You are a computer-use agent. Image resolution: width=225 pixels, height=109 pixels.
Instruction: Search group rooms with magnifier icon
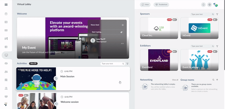coord(213,80)
